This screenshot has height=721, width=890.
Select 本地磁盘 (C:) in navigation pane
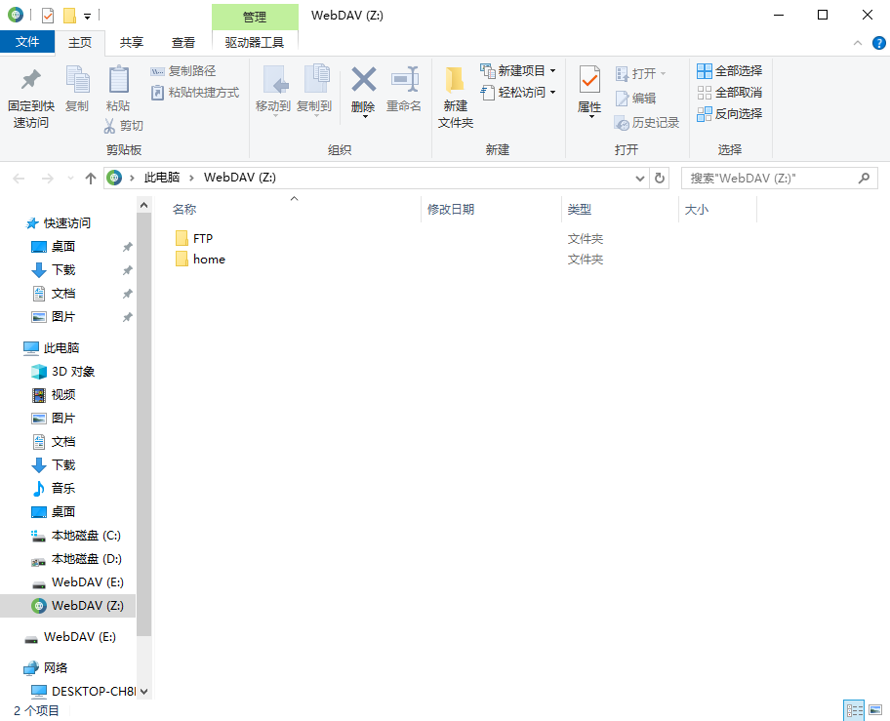[x=75, y=536]
